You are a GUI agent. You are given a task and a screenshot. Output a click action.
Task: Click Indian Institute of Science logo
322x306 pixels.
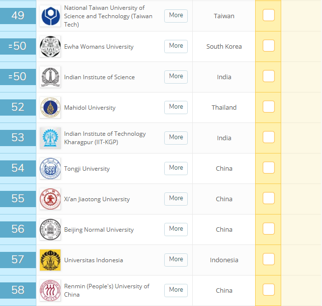[50, 77]
